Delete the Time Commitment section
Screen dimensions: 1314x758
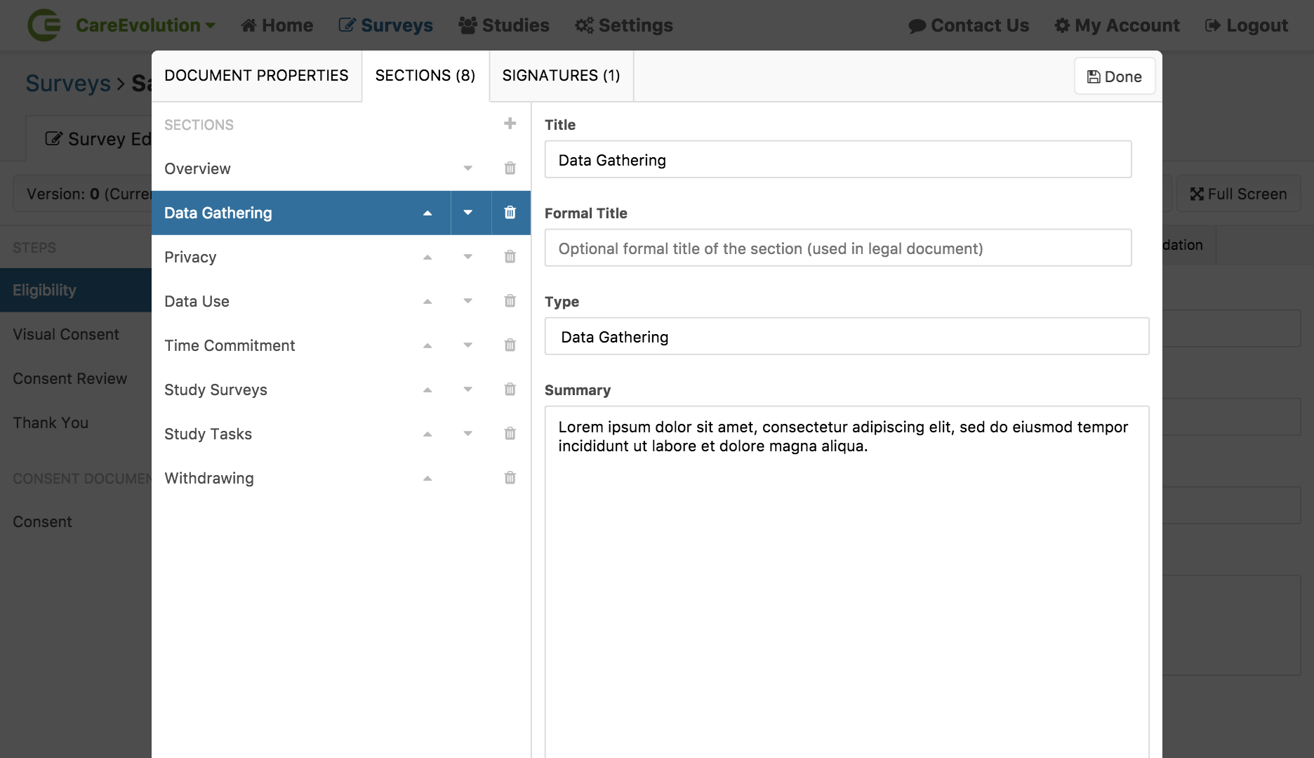coord(510,345)
